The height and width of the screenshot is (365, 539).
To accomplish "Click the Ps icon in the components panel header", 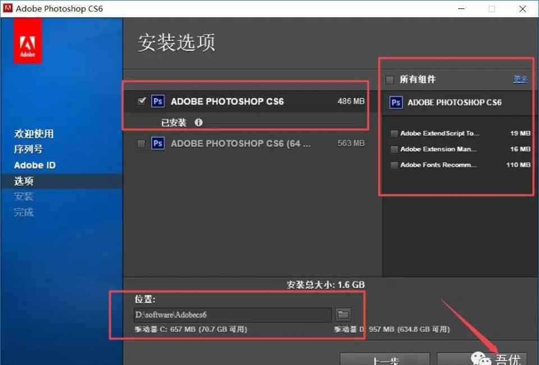I will tap(396, 102).
